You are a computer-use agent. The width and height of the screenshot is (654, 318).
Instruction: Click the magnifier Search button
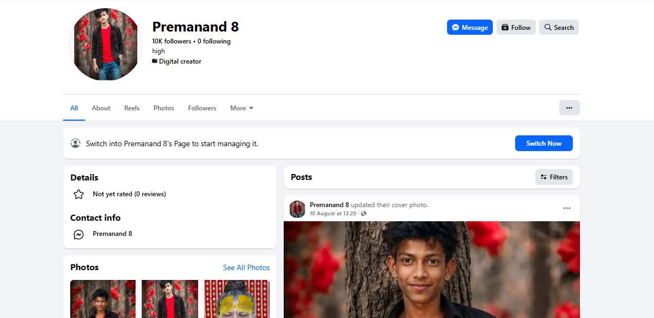(559, 27)
